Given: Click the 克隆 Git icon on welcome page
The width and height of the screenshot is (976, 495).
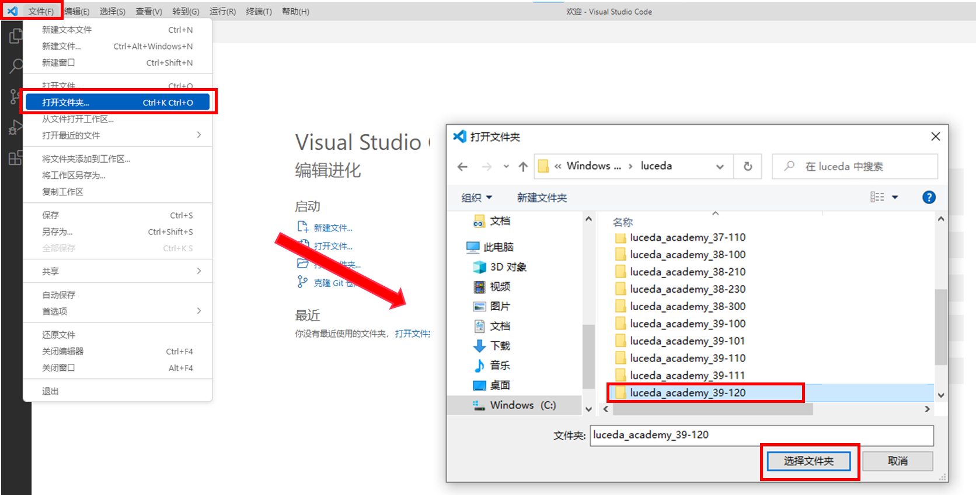Looking at the screenshot, I should coord(302,282).
